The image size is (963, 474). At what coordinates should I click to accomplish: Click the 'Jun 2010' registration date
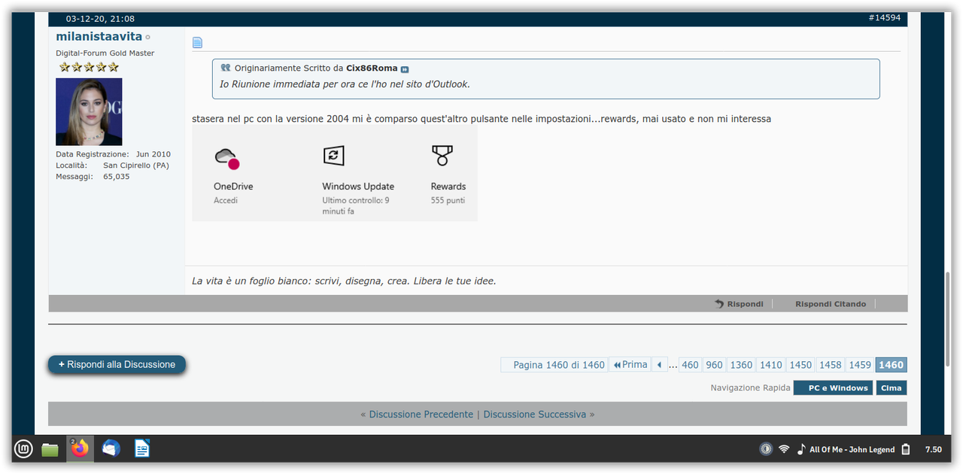point(153,154)
